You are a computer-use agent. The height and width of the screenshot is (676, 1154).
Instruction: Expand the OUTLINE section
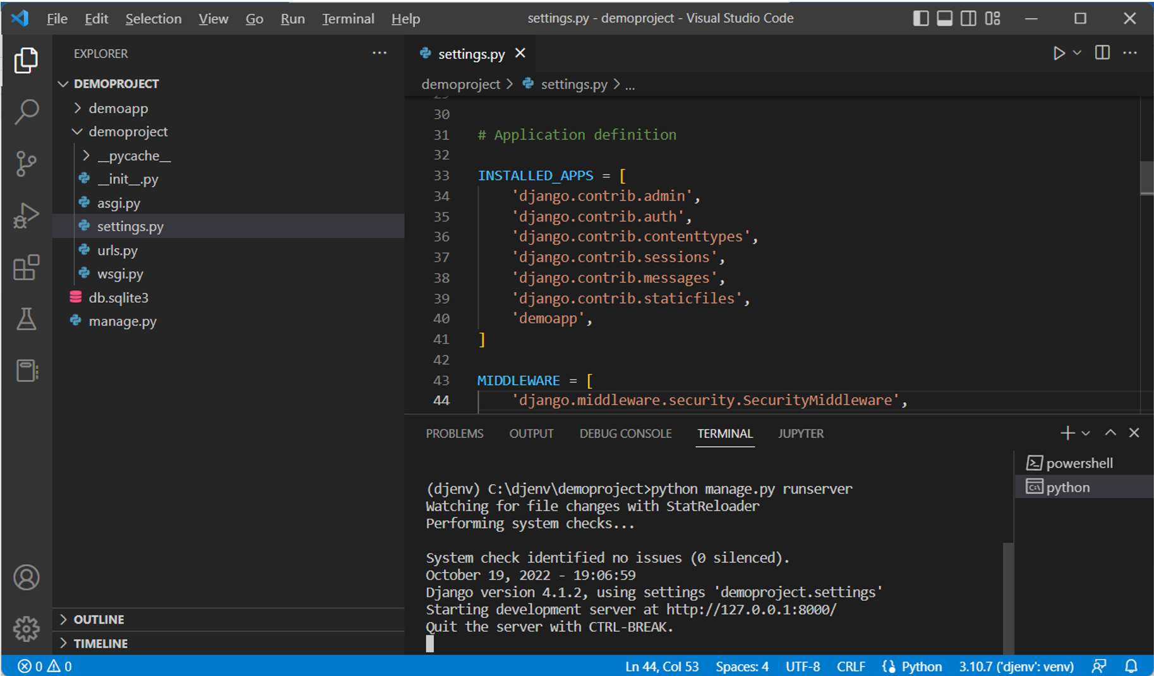coord(99,620)
